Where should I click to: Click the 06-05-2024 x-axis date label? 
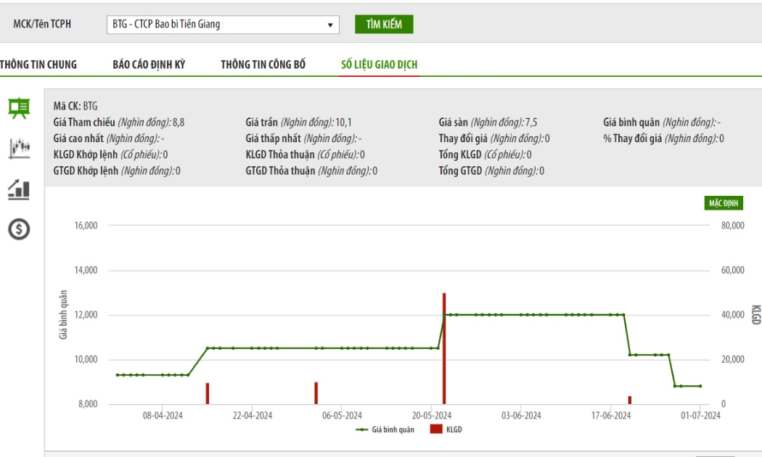pos(342,416)
